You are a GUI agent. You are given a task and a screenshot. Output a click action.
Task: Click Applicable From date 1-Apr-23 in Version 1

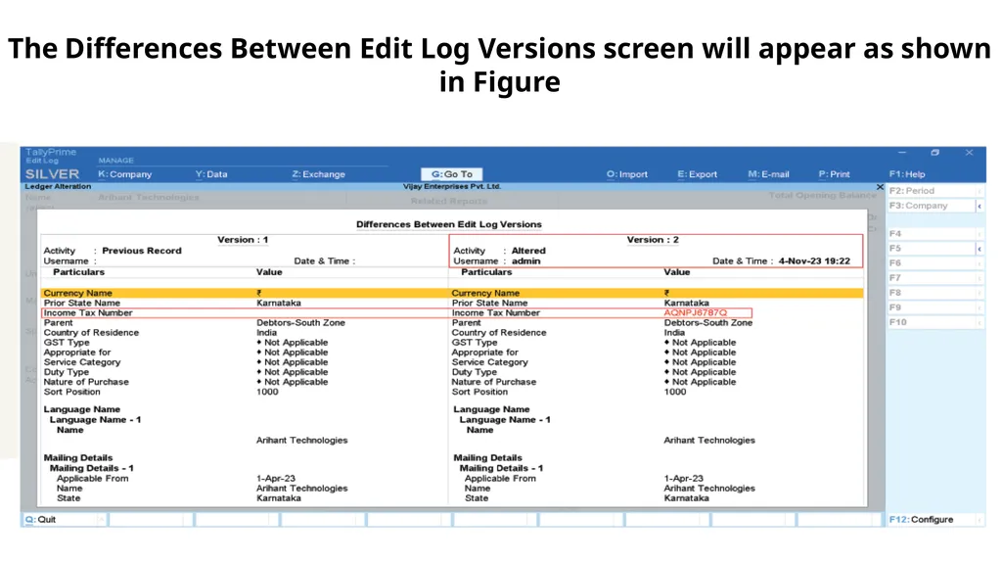275,478
